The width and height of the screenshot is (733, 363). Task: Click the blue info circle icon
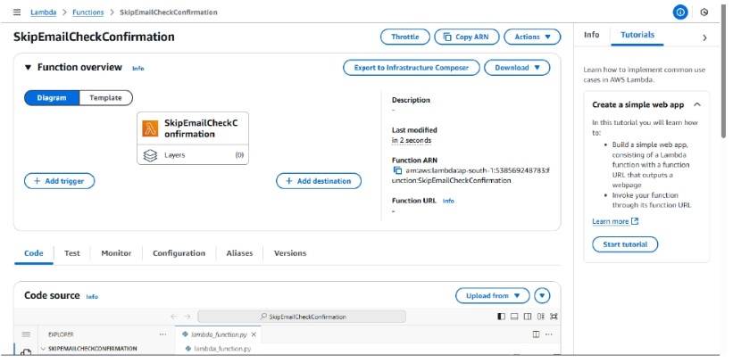(x=680, y=12)
